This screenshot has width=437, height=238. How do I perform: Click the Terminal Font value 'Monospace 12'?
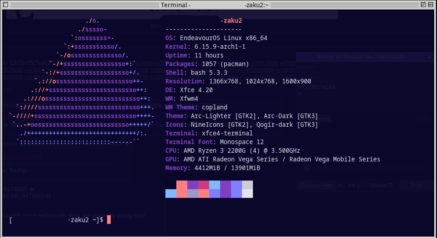pyautogui.click(x=242, y=142)
